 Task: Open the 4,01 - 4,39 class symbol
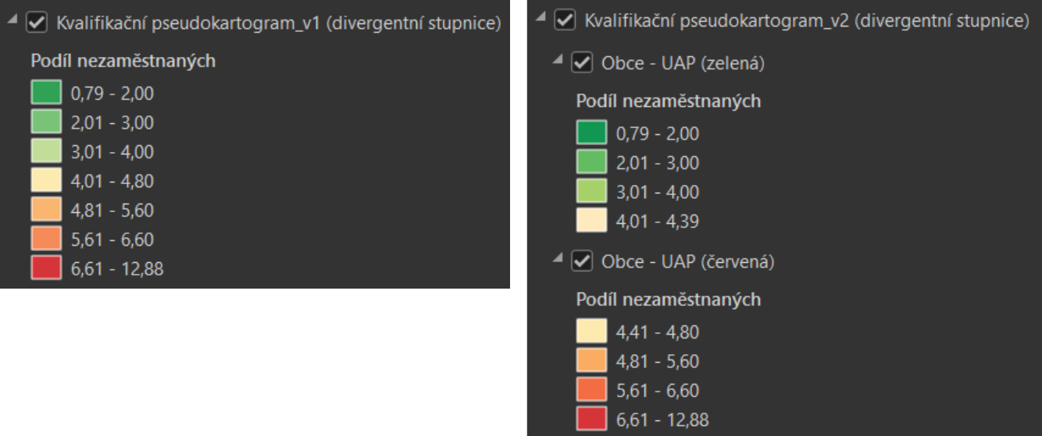tap(591, 222)
